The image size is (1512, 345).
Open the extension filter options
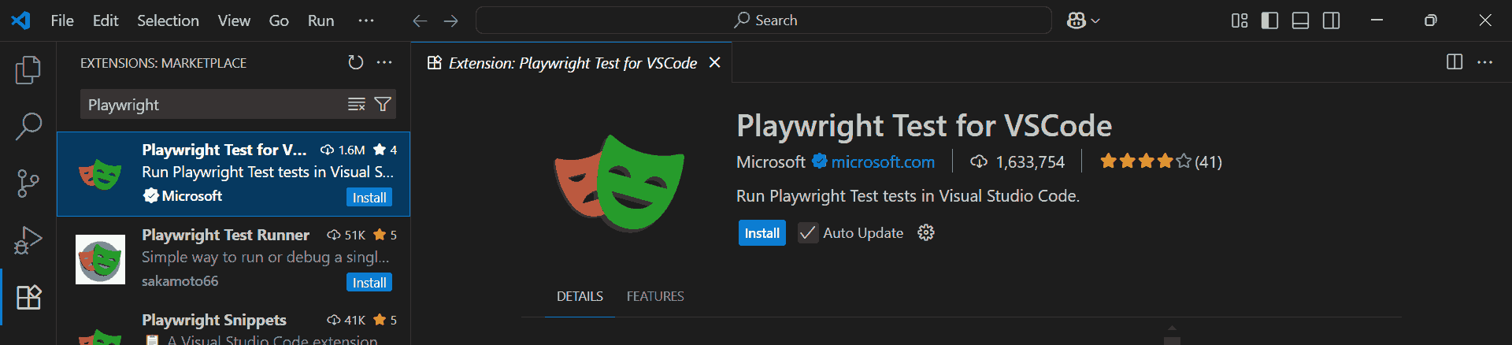(x=383, y=104)
